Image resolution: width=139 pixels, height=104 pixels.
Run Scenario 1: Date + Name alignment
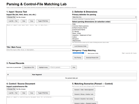[84, 90]
